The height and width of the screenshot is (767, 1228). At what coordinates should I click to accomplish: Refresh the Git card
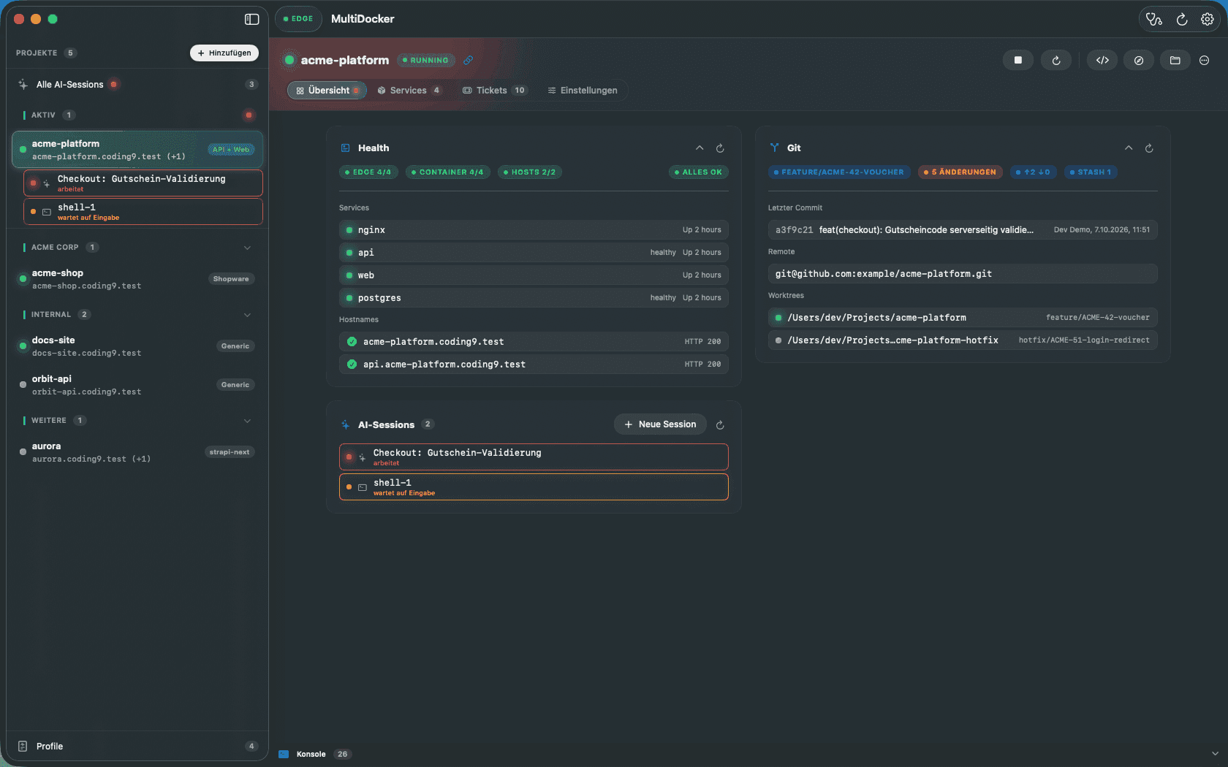(x=1149, y=148)
